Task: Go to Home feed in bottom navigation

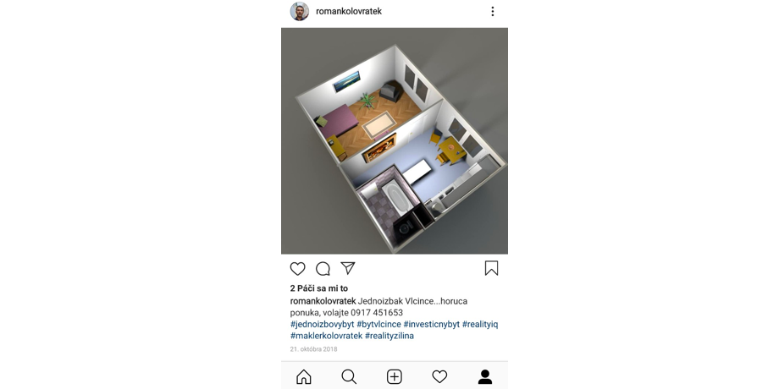Action: coord(303,377)
